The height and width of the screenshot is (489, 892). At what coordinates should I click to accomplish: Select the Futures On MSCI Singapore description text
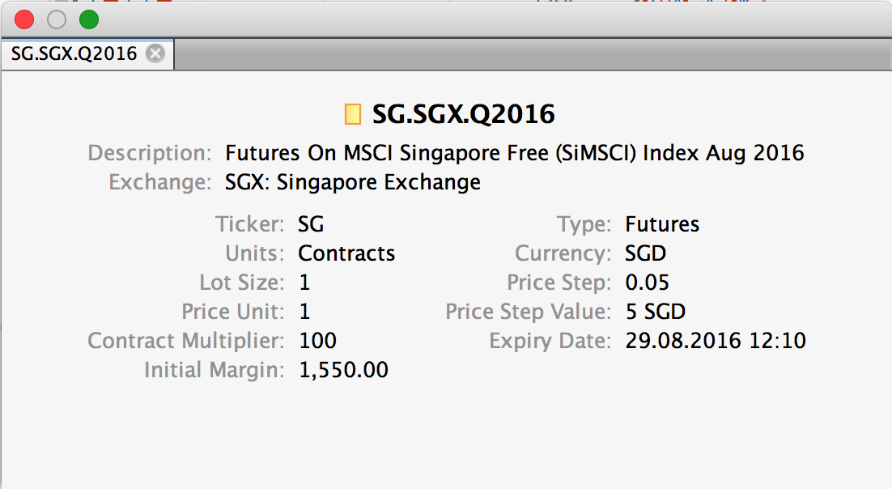point(514,153)
